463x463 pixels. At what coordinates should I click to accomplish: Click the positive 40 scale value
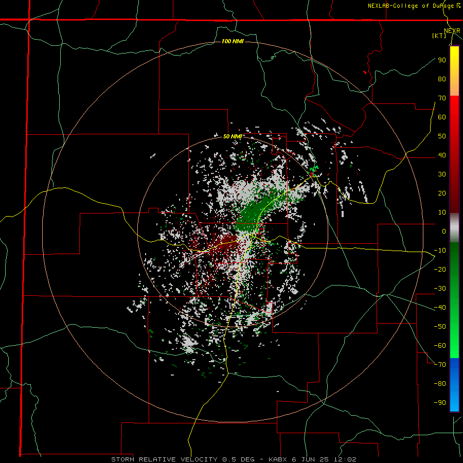click(442, 155)
